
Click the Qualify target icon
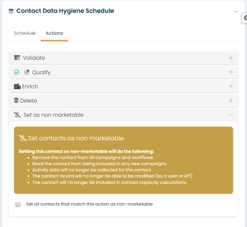[27, 72]
